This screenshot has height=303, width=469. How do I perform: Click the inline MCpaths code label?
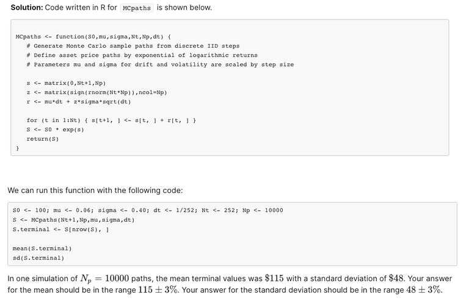coord(137,8)
